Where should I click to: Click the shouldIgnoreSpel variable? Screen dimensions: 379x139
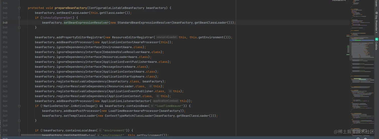click(58, 18)
